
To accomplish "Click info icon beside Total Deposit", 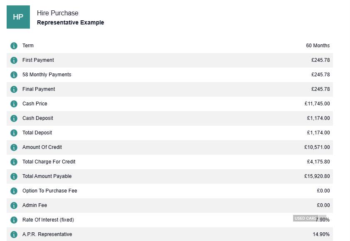I will [x=14, y=133].
